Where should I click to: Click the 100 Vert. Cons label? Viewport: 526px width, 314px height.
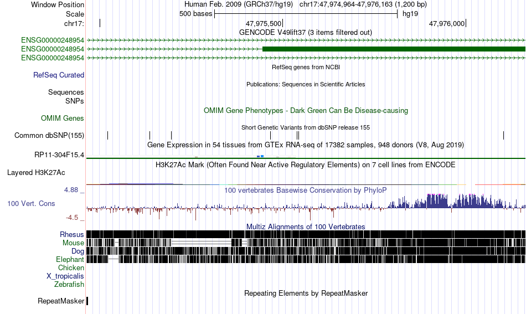coord(31,203)
